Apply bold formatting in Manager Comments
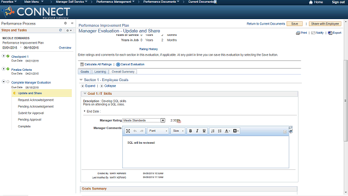Image resolution: width=348 pixels, height=196 pixels. (190, 131)
